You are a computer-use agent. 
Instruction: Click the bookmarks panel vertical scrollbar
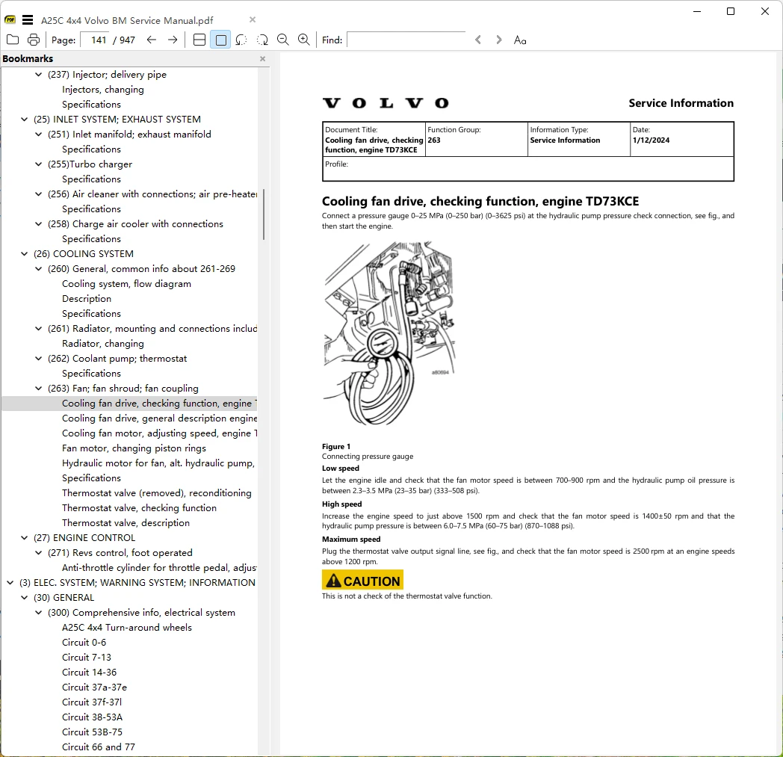(x=264, y=214)
